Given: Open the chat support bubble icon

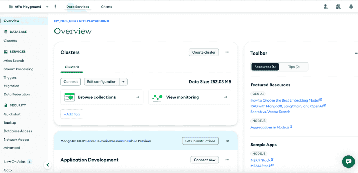Looking at the screenshot, I should coord(348,161).
